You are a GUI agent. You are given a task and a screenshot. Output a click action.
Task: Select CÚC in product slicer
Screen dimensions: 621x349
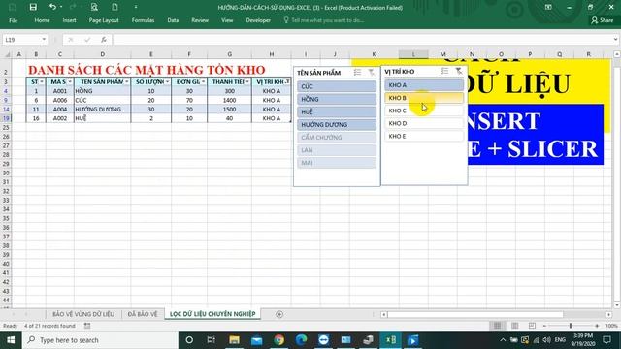[337, 86]
